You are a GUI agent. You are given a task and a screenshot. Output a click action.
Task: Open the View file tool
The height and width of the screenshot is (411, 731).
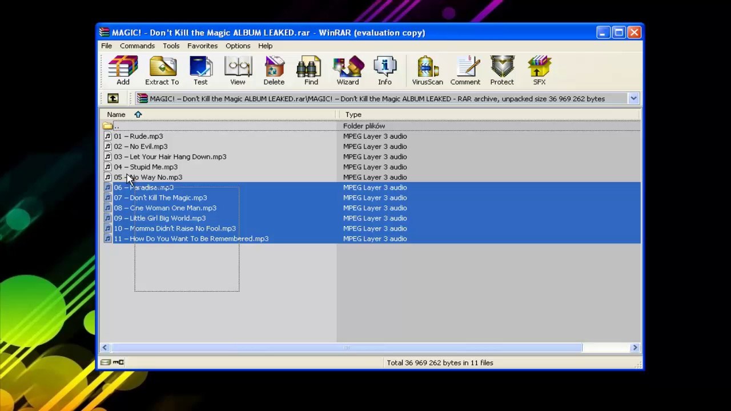(x=238, y=71)
